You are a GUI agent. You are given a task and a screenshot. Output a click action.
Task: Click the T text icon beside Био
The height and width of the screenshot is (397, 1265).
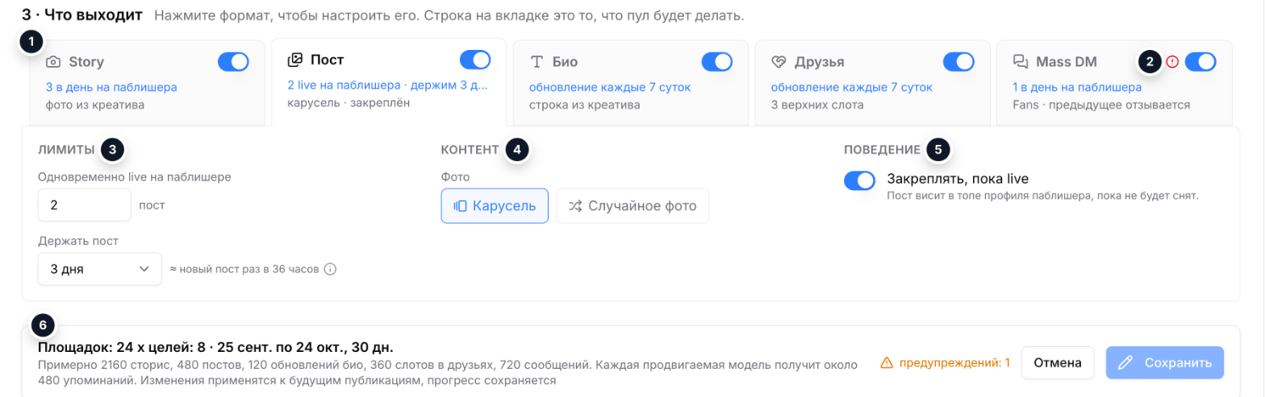(x=536, y=62)
